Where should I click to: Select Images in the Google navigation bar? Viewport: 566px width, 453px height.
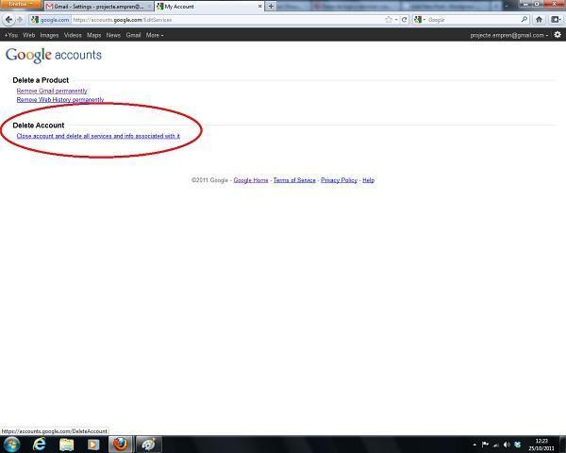tap(49, 35)
